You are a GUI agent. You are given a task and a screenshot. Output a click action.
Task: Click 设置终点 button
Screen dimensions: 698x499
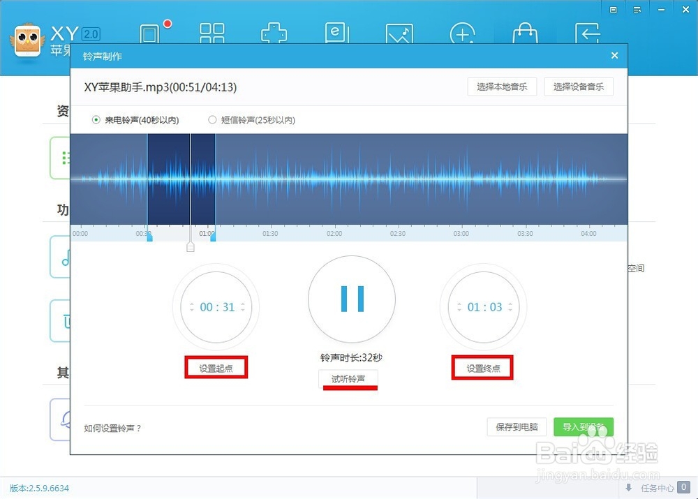(483, 368)
